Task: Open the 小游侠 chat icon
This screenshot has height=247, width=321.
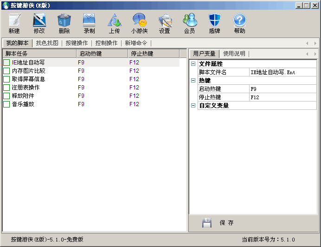Action: pyautogui.click(x=140, y=20)
